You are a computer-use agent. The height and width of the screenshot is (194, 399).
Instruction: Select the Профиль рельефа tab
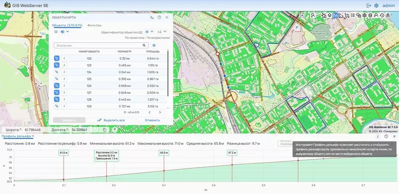16,136
